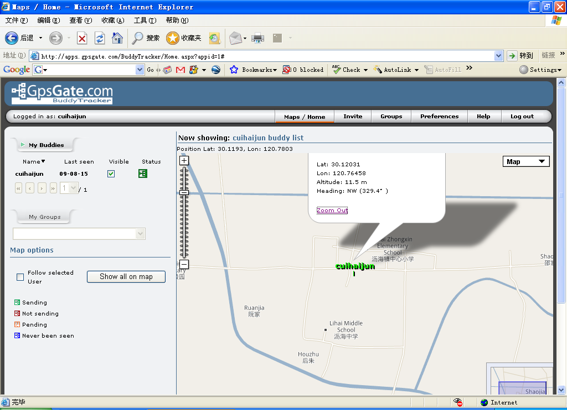Image resolution: width=567 pixels, height=410 pixels.
Task: Open the 帮助(H) menu
Action: 177,20
